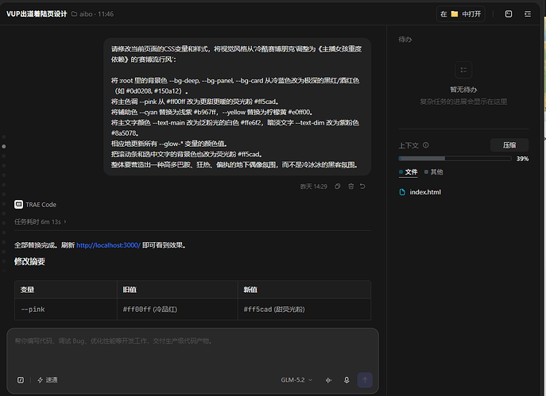The width and height of the screenshot is (546, 396).
Task: Click the folder icon next to aibo
Action: [x=74, y=14]
